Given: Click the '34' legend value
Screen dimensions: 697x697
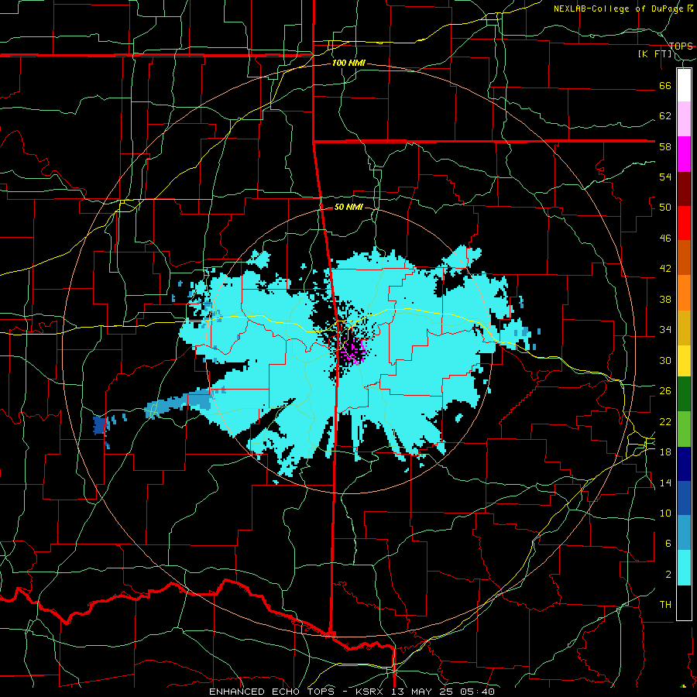Looking at the screenshot, I should [665, 330].
